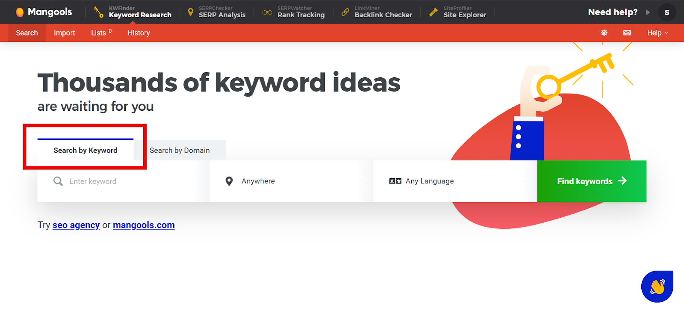Click the Find keywords button
The image size is (684, 313).
[592, 181]
